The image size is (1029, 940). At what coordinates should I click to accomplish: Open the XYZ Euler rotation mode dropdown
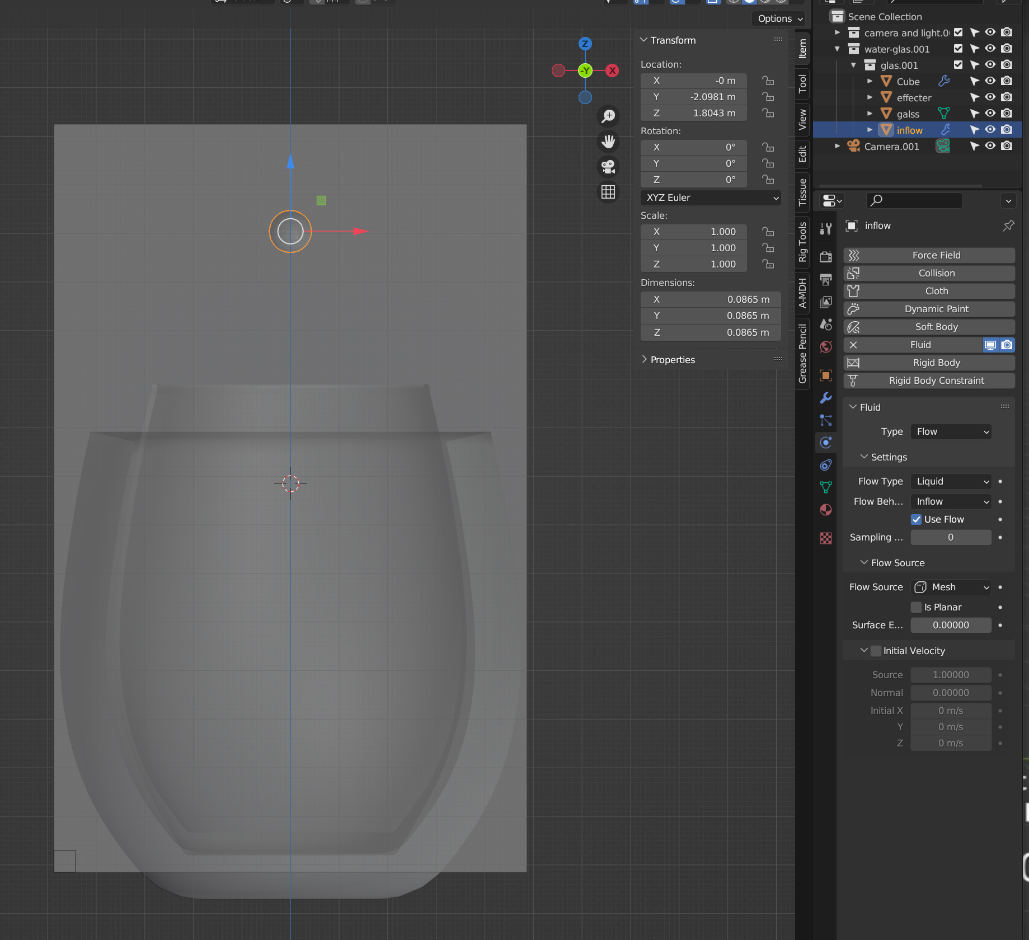(711, 198)
